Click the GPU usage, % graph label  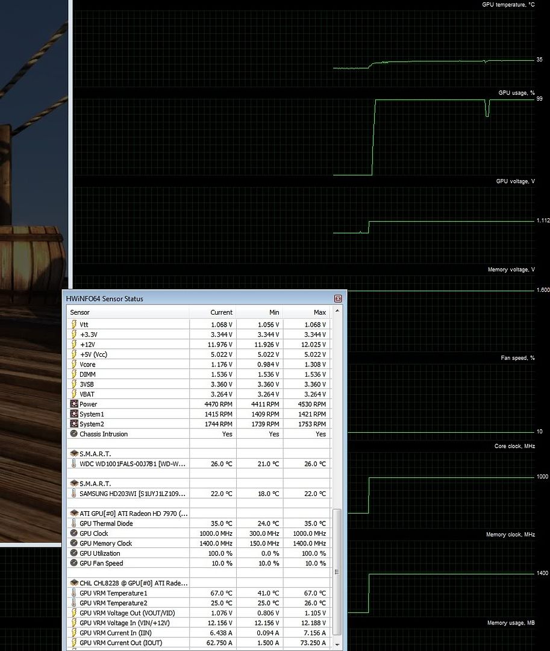(516, 93)
